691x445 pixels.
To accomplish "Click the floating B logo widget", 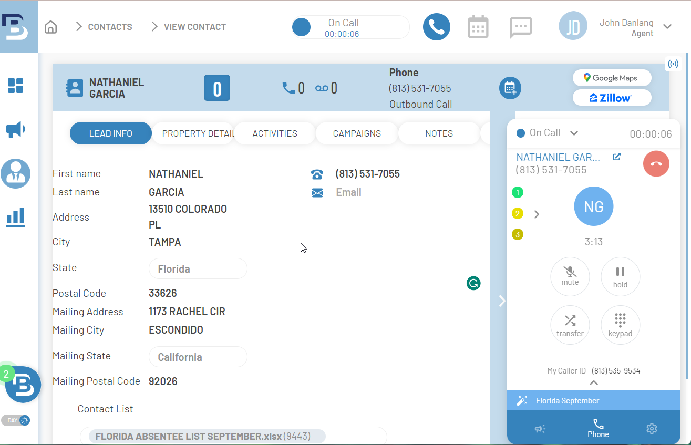I will 23,385.
